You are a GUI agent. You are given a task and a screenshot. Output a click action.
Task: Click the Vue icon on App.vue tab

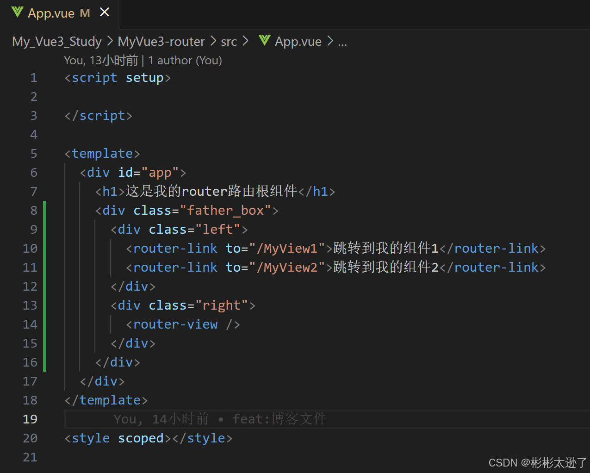click(18, 12)
